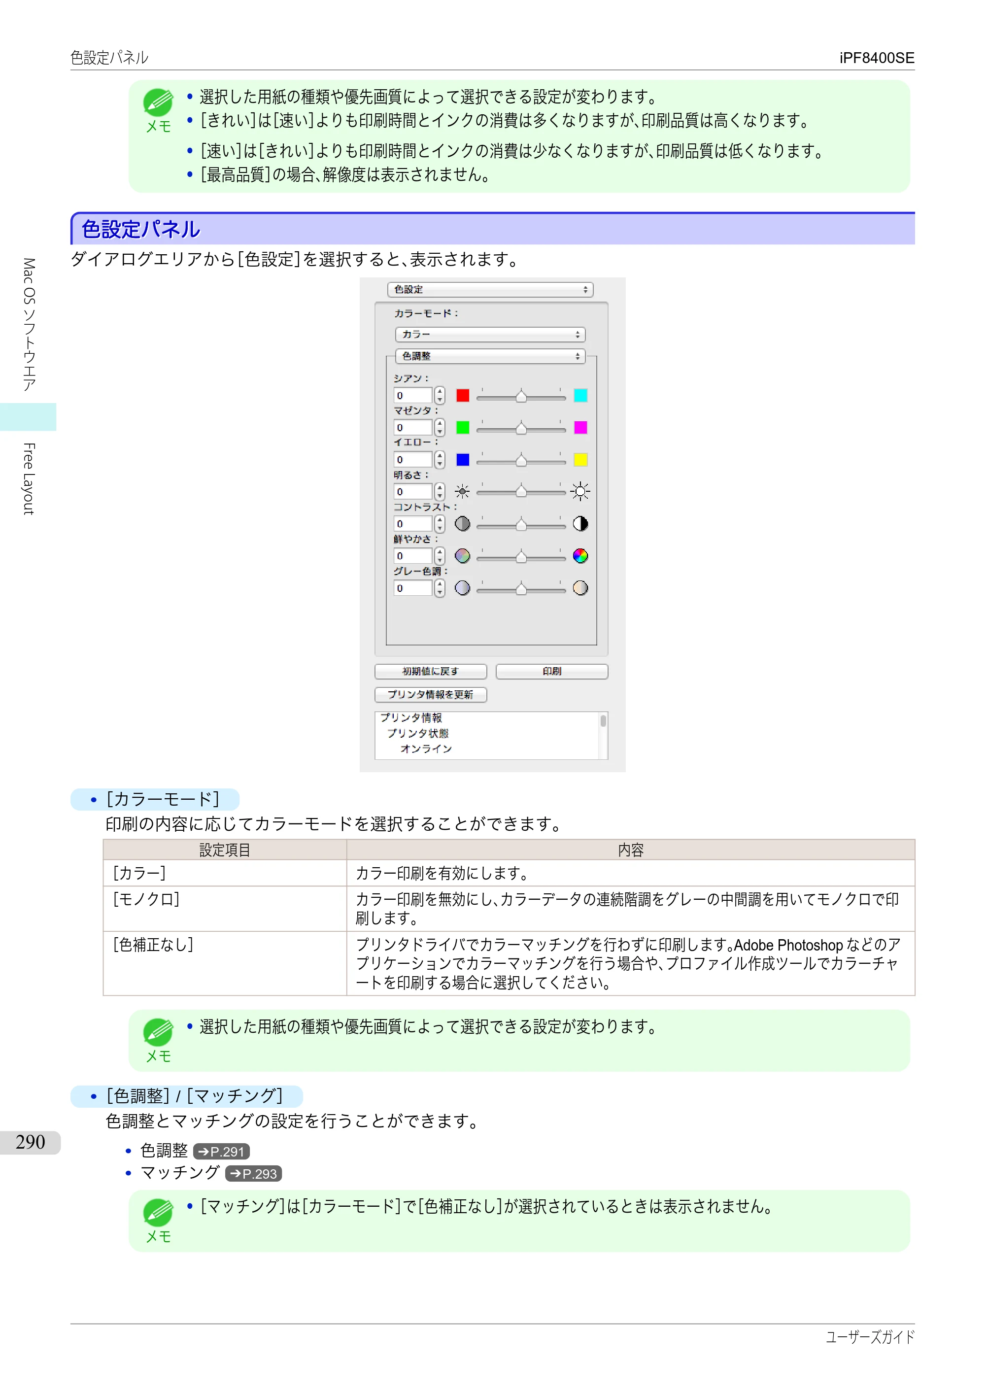Click the bright sun brightness icon

click(x=580, y=492)
